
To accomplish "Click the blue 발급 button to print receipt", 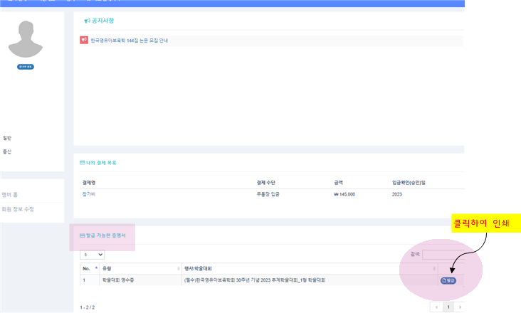I will (x=448, y=280).
